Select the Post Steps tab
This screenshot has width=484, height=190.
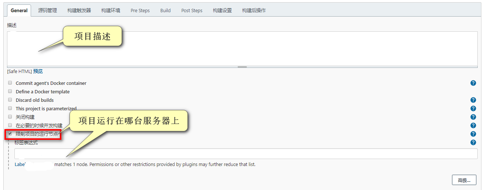pos(192,10)
